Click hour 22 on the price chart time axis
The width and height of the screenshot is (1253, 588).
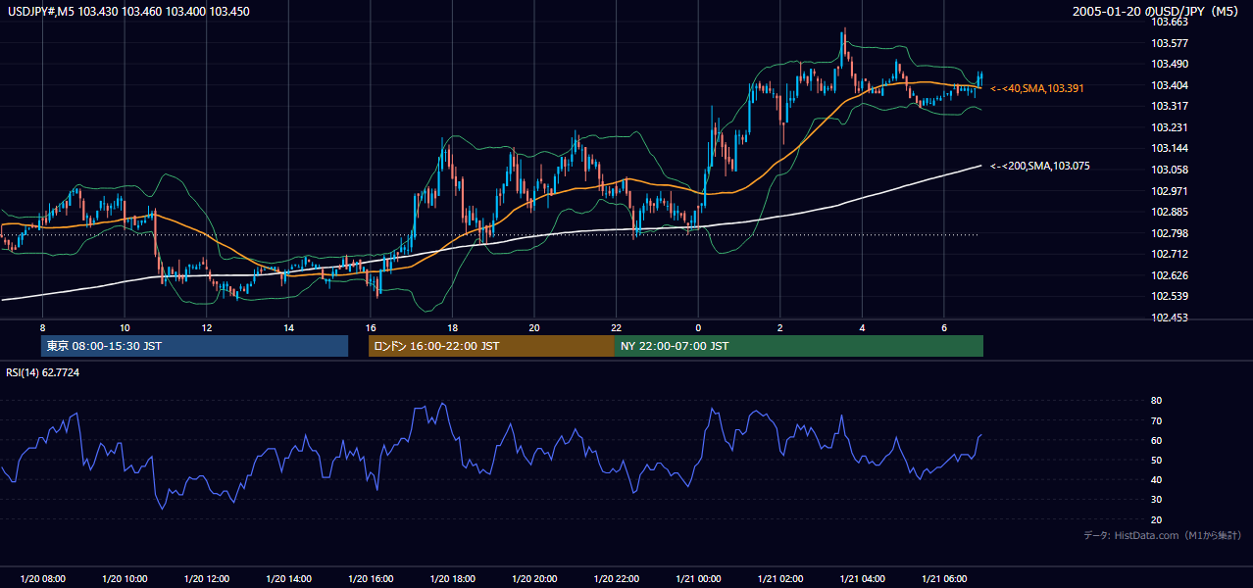[616, 327]
